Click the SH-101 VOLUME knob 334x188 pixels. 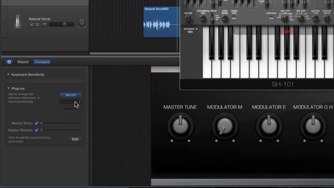[x=188, y=19]
